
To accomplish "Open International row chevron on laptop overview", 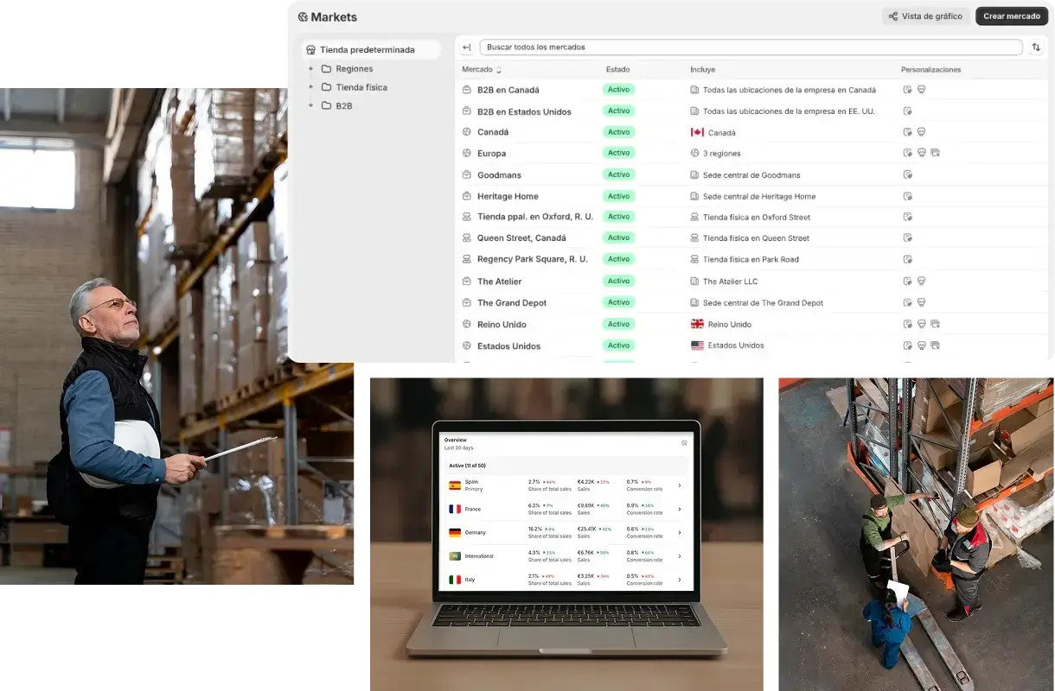I will [x=679, y=555].
